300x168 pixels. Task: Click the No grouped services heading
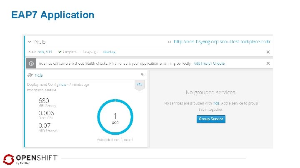point(211,93)
